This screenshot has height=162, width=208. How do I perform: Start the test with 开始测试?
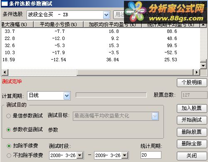[192, 120]
